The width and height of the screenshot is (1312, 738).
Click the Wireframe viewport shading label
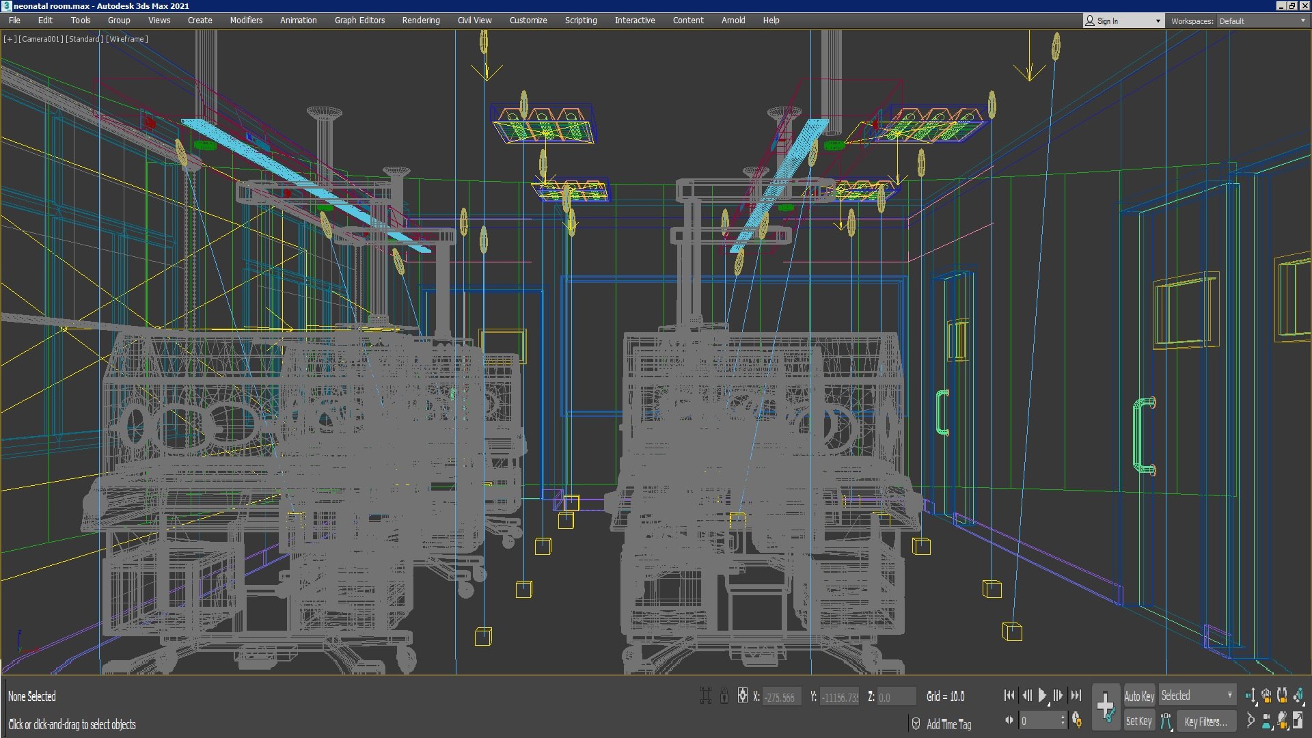pos(127,39)
